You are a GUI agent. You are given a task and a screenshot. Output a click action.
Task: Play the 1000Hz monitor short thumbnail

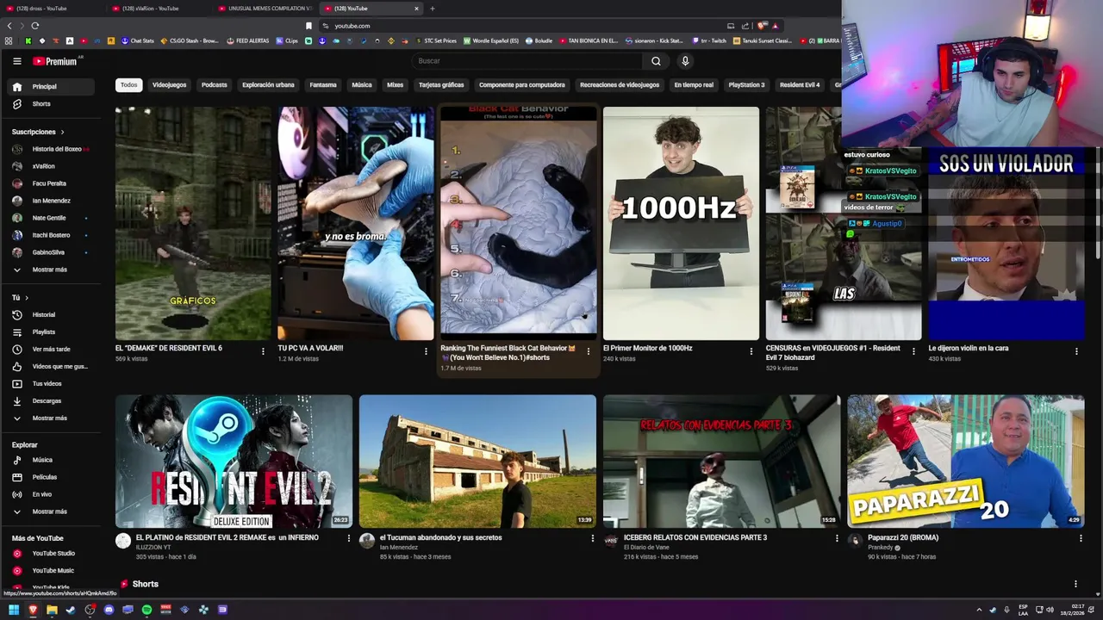[681, 223]
